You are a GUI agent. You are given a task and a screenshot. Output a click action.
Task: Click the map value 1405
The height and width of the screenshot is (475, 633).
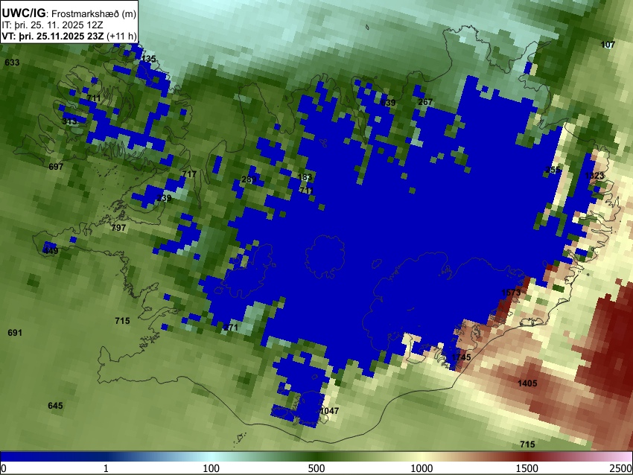point(527,383)
